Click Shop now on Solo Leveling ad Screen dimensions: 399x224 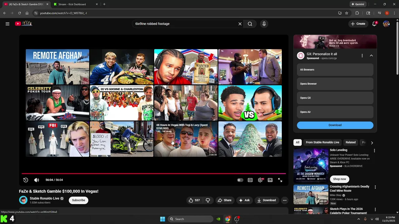coord(339,179)
